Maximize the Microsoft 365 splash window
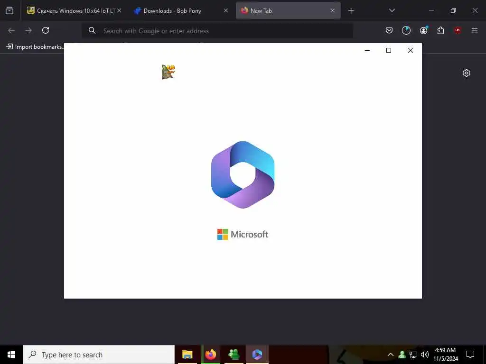The width and height of the screenshot is (486, 364). [x=389, y=50]
